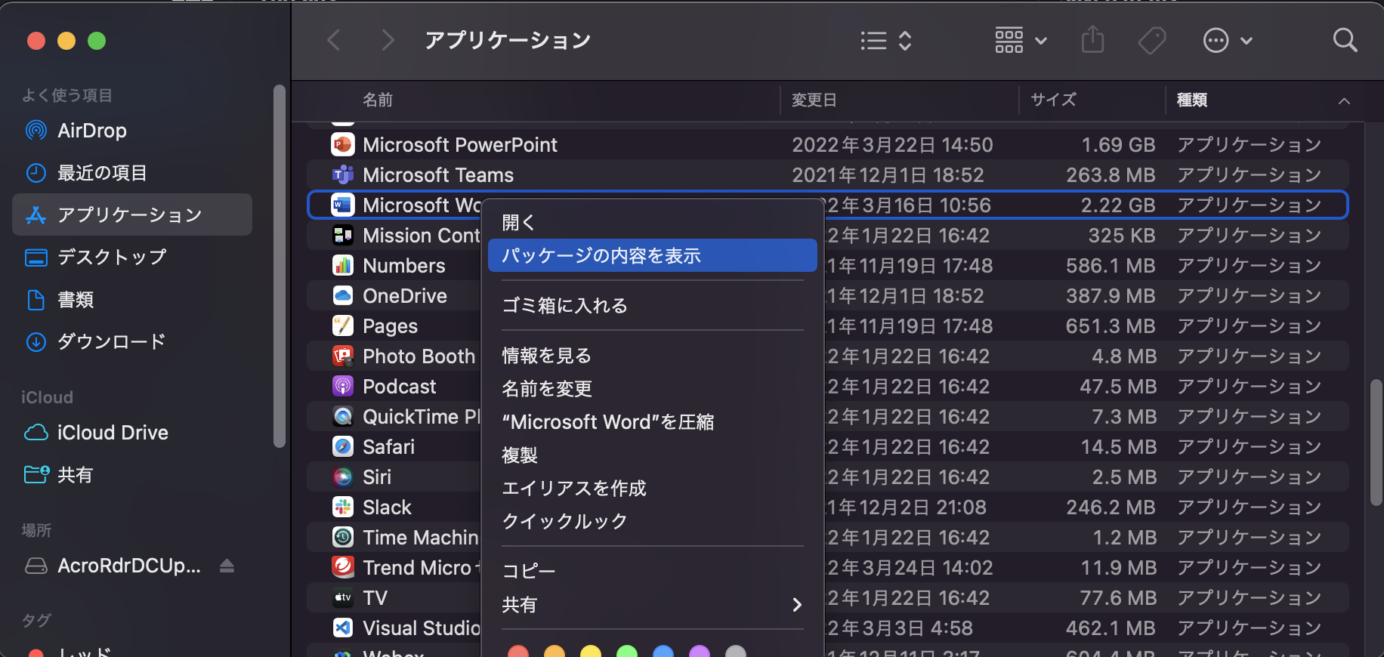Apply the green tag in the context menu
Screen dimensions: 1384x657
[627, 652]
